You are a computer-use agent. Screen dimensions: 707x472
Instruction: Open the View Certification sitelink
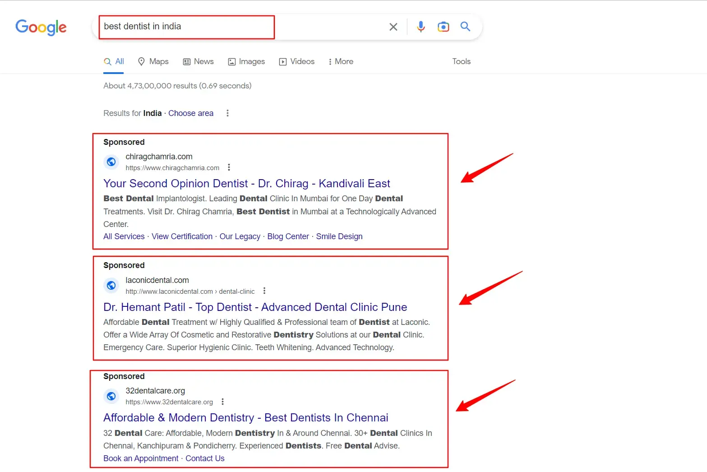pyautogui.click(x=182, y=236)
